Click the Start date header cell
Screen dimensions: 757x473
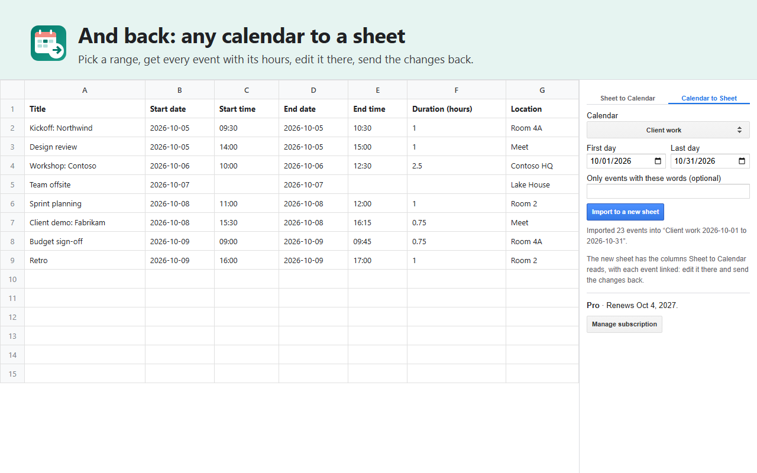point(180,109)
